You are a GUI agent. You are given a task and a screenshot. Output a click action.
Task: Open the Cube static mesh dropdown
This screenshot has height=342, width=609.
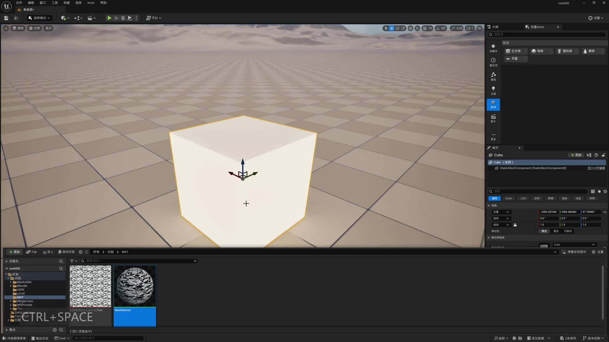pyautogui.click(x=574, y=244)
